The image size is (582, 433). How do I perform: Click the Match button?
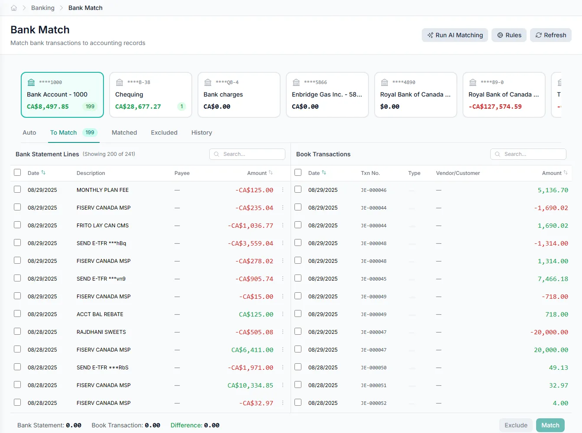tap(550, 425)
